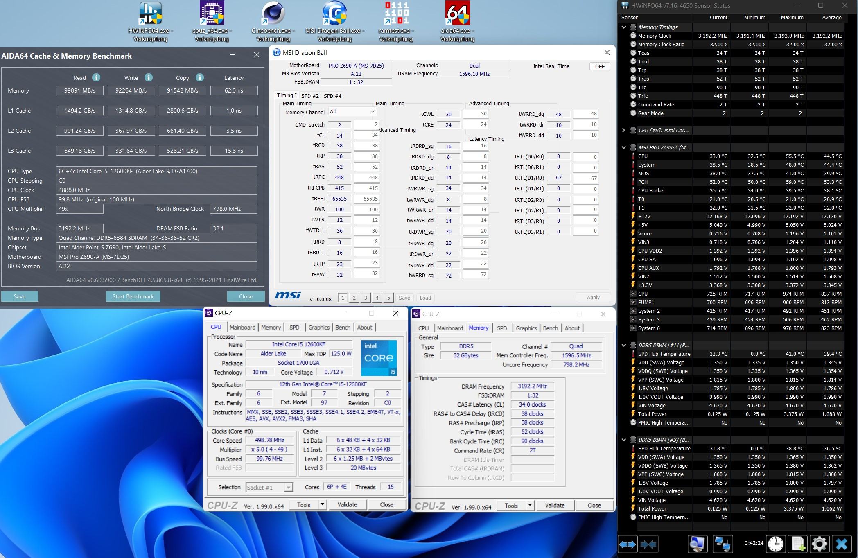Screen dimensions: 858x558
Task: Toggle Intel Real-Time OFF switch in Dragon Ball
Action: [x=600, y=66]
